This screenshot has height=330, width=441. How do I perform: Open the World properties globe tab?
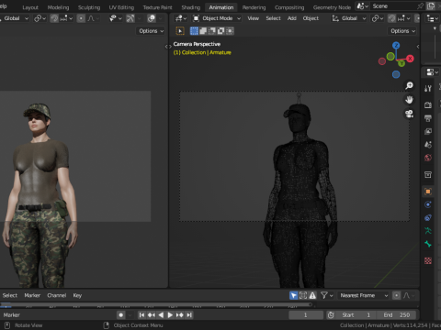[428, 158]
